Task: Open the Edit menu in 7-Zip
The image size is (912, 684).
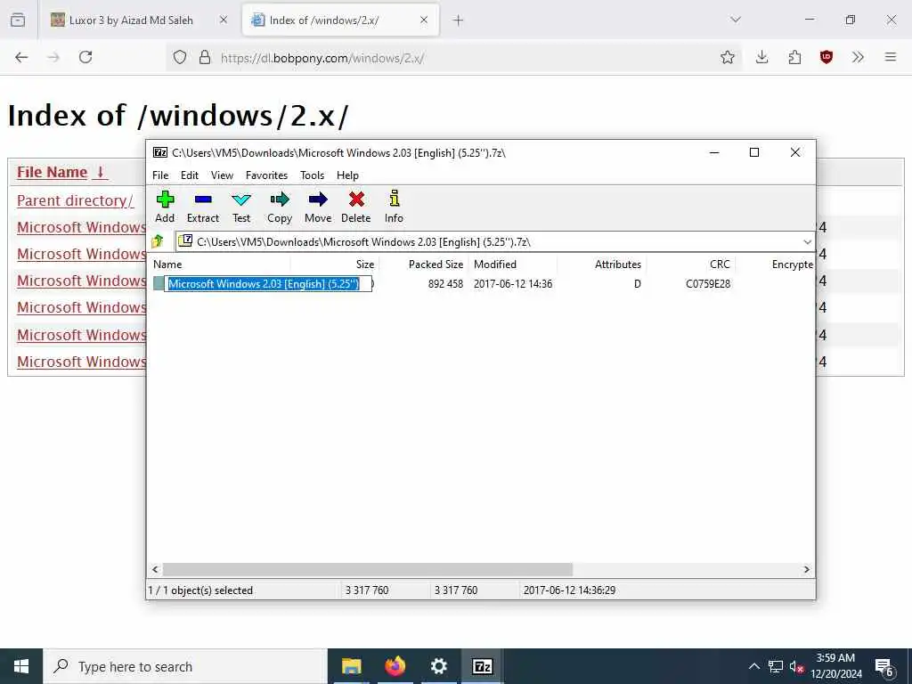Action: tap(189, 175)
